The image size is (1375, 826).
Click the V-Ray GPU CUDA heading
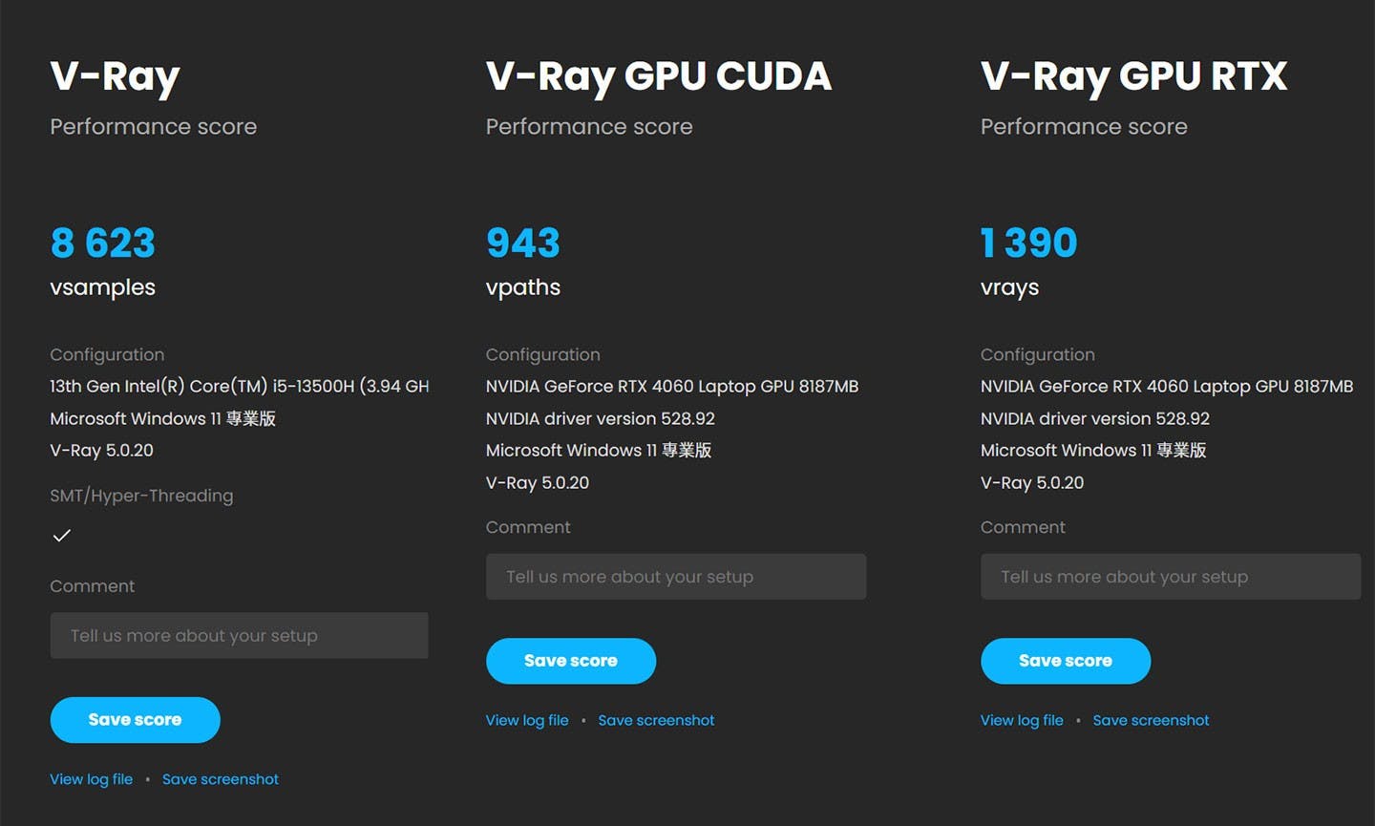click(659, 76)
